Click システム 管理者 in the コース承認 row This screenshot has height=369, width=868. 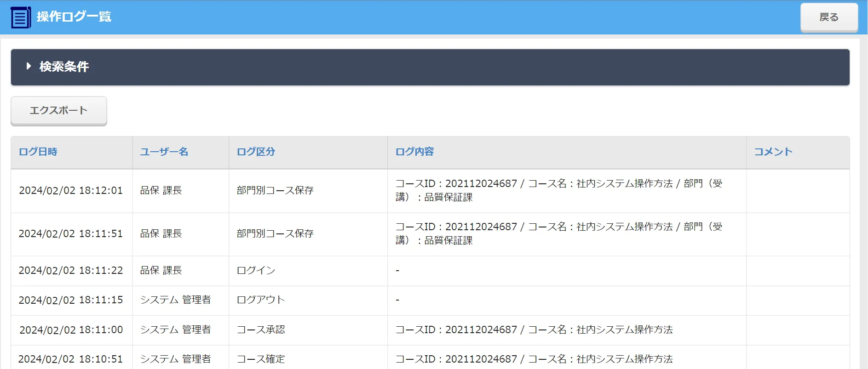click(x=176, y=329)
